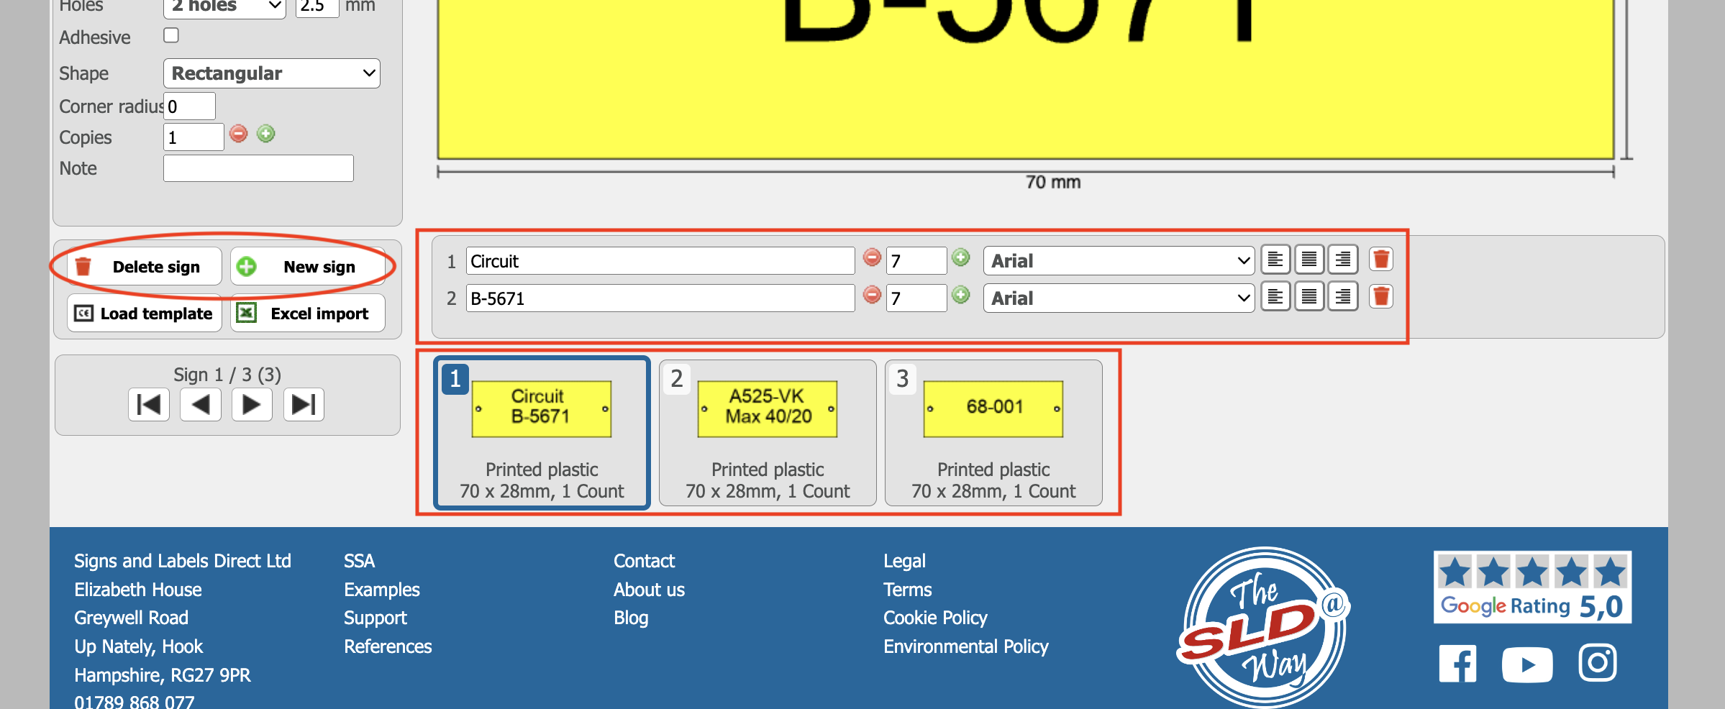
Task: Click into the Note input field
Action: 258,169
